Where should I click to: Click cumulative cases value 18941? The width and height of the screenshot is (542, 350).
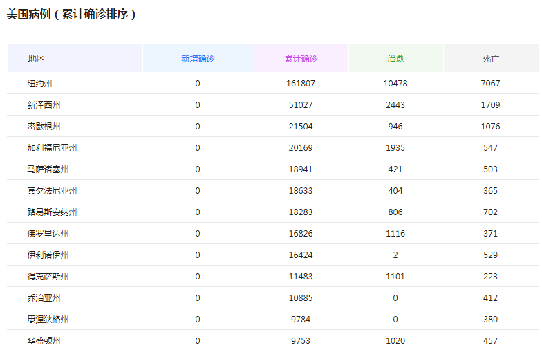coord(301,169)
